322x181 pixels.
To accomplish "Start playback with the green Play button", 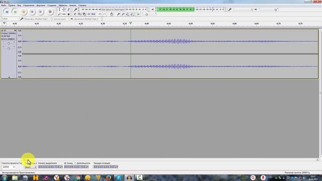I will (x=15, y=12).
